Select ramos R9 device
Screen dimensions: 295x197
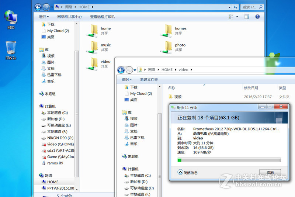52,163
